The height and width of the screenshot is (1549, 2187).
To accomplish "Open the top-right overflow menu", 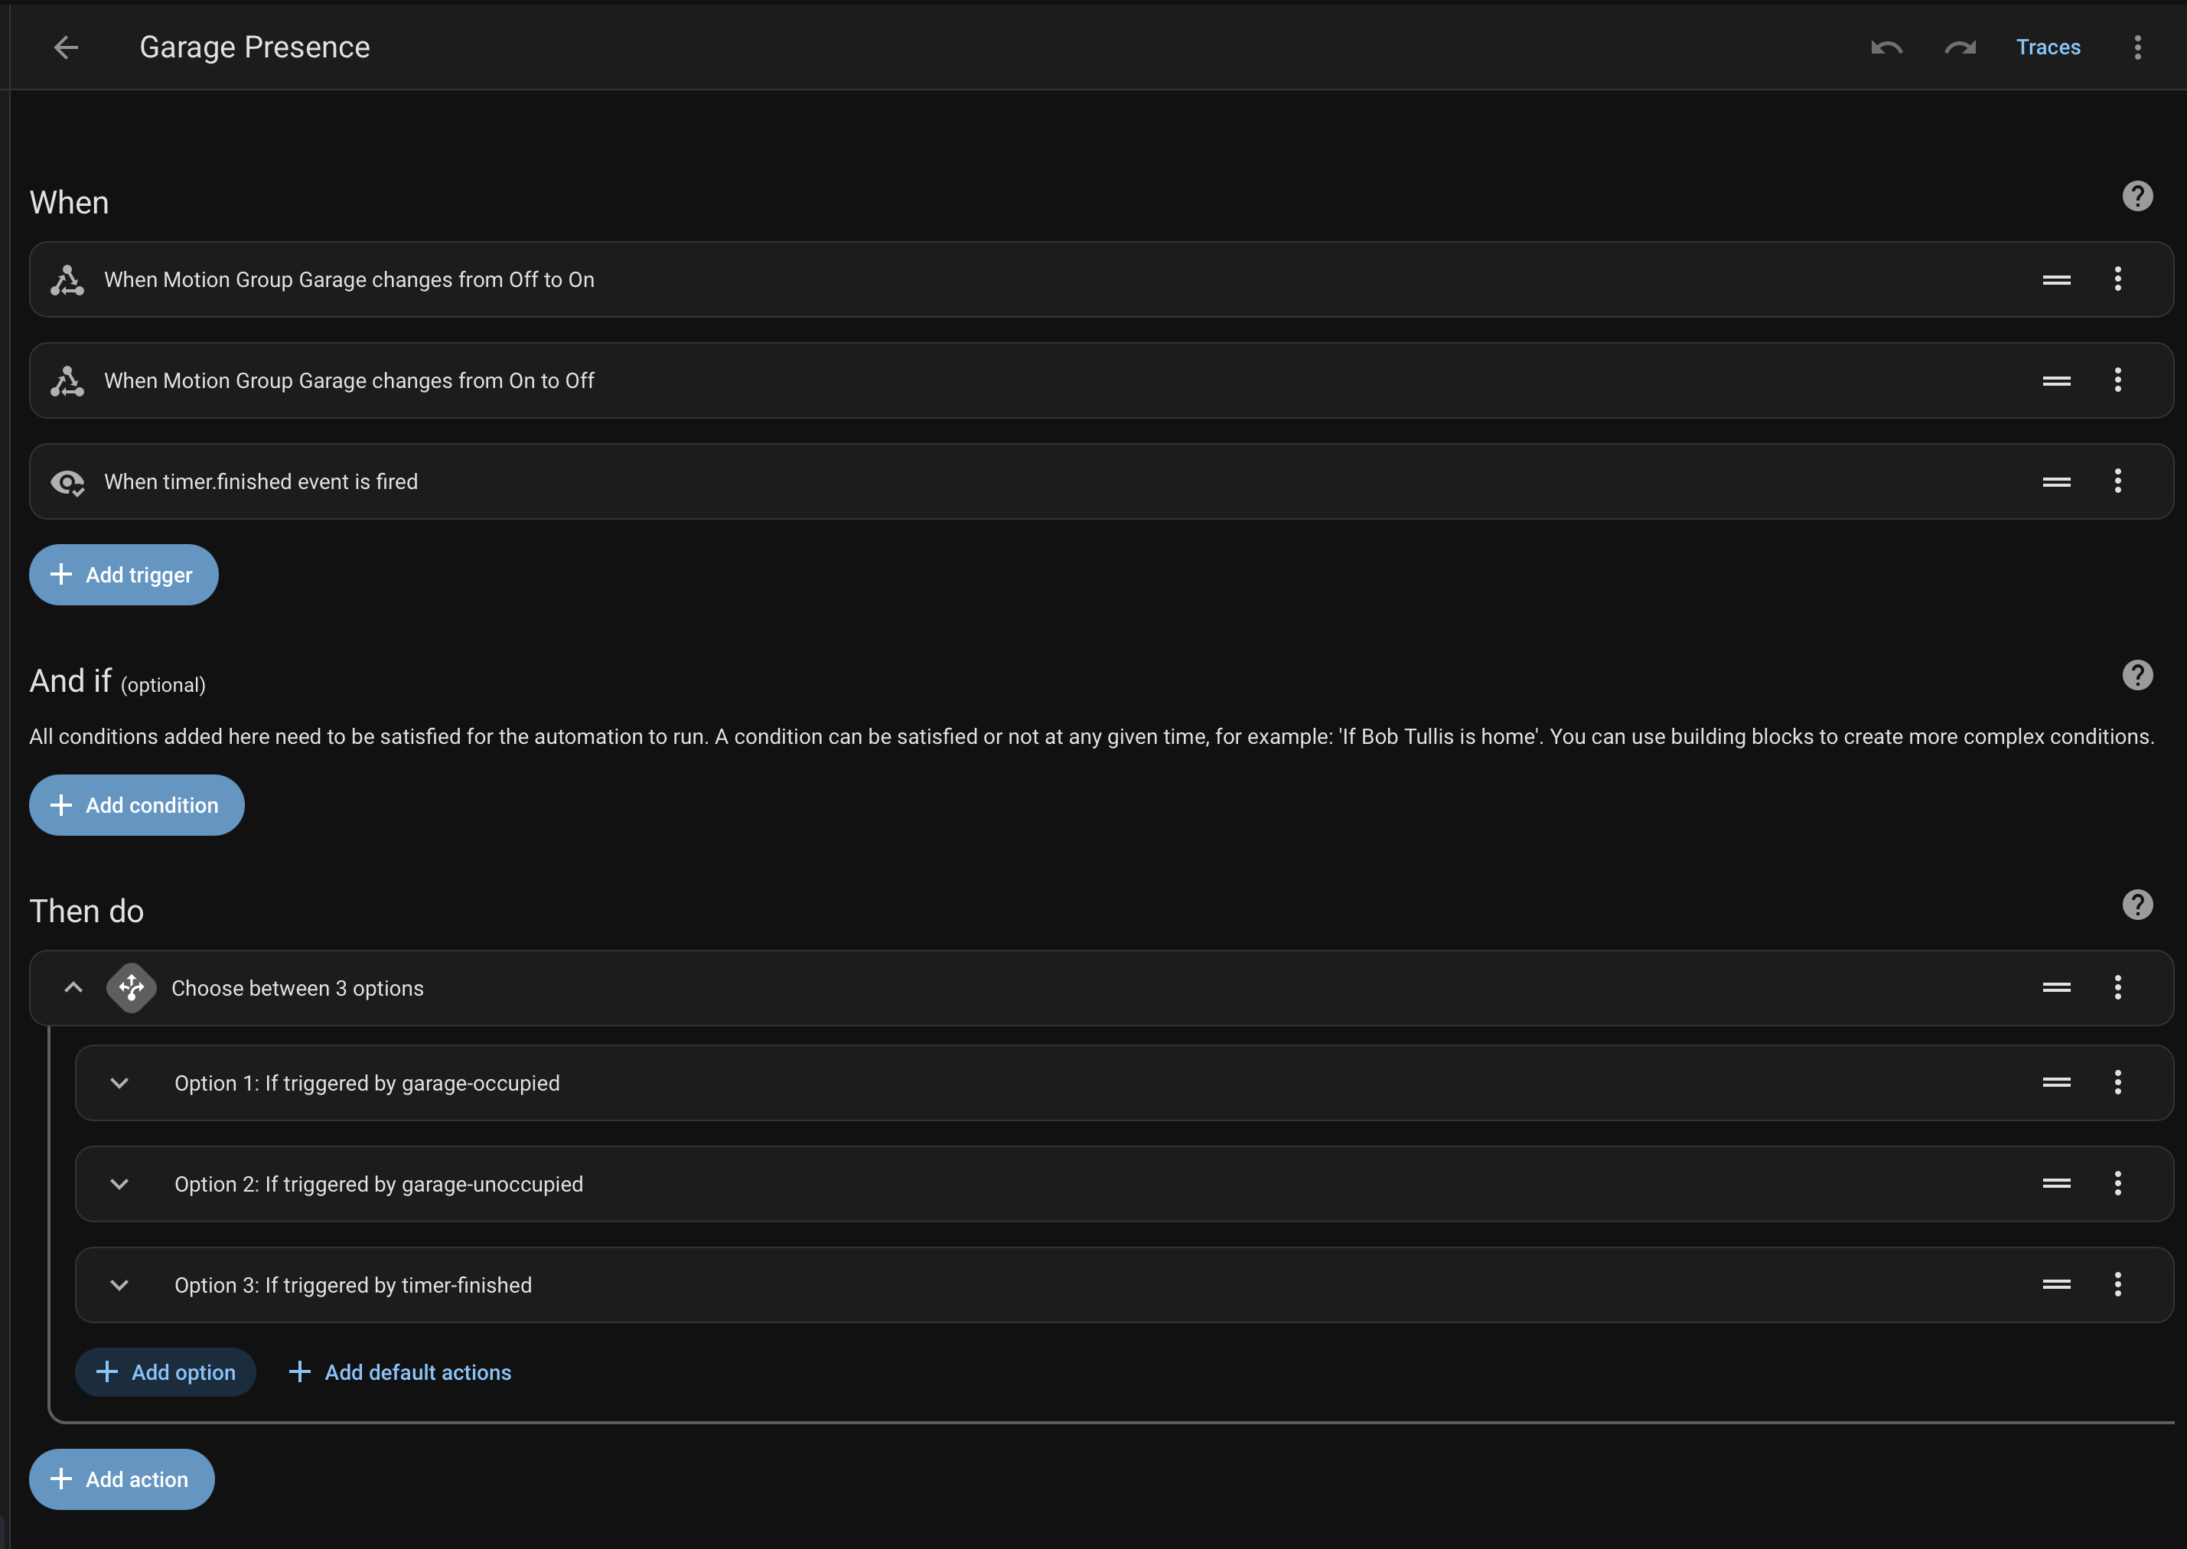I will (x=2137, y=47).
